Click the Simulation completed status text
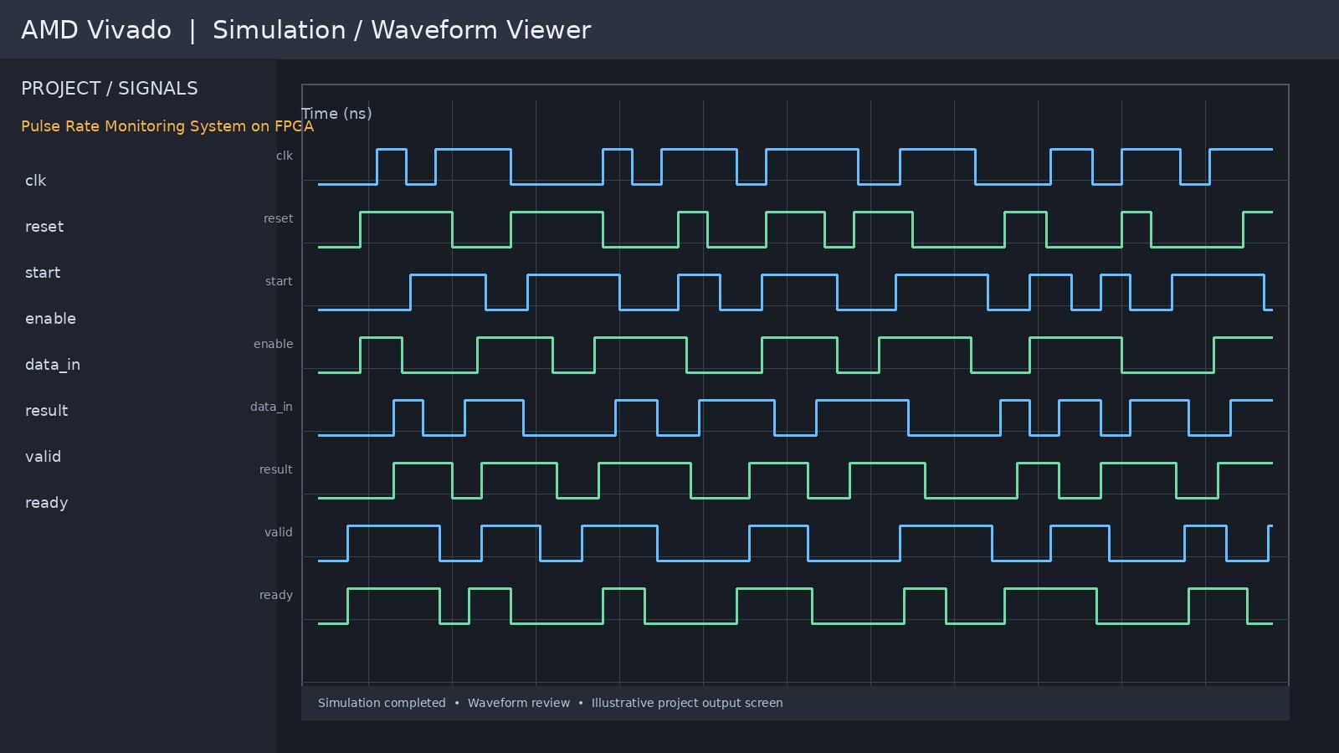The width and height of the screenshot is (1339, 753). [x=382, y=703]
